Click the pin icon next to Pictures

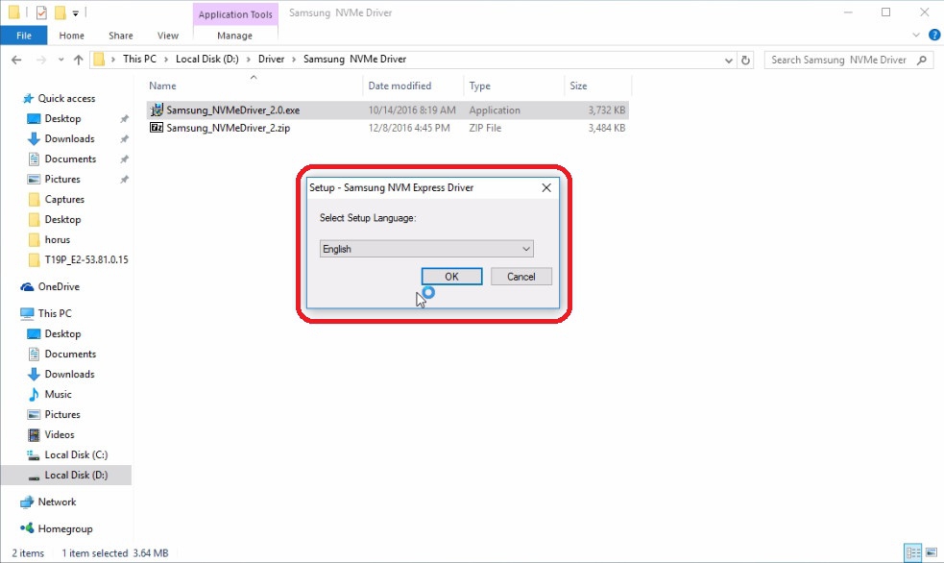[x=124, y=180]
